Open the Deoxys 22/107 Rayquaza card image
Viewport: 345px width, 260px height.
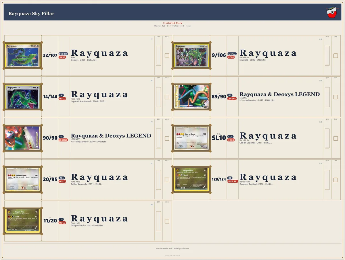[23, 56]
